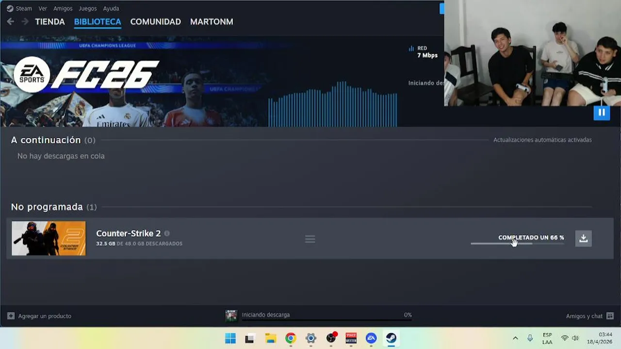Show hidden system tray icons
Viewport: 621px width, 349px height.
pyautogui.click(x=515, y=338)
